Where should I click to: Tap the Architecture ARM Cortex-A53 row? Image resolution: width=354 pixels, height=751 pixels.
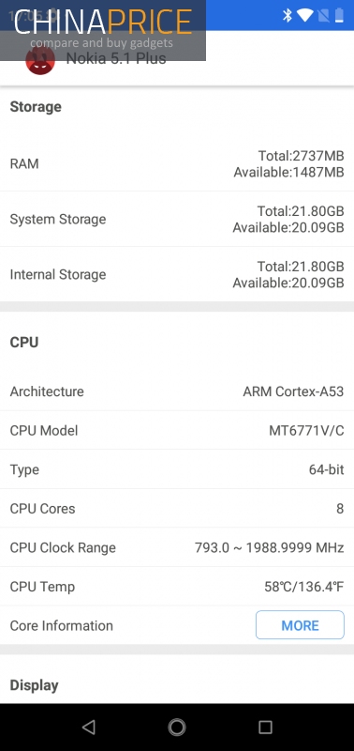(x=177, y=391)
